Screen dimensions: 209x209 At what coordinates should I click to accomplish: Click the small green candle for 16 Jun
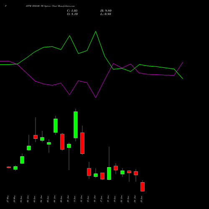point(96,175)
